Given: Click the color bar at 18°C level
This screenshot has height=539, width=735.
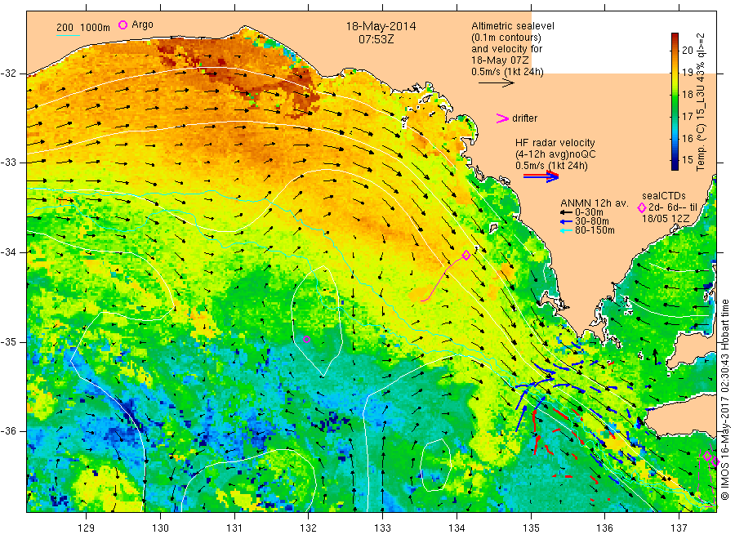Looking at the screenshot, I should click(x=675, y=94).
